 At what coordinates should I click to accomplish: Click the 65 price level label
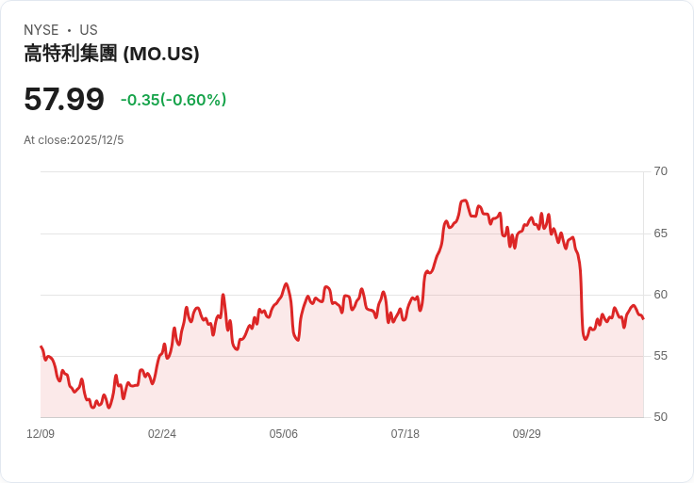click(661, 233)
